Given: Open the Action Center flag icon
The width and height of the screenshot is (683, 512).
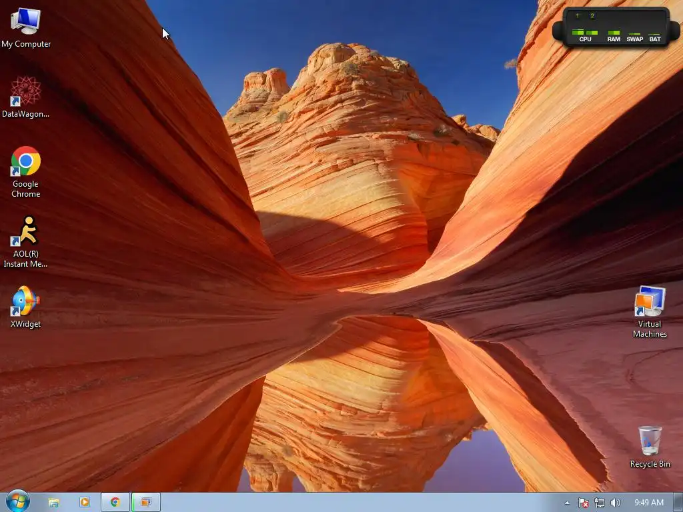Looking at the screenshot, I should (583, 503).
